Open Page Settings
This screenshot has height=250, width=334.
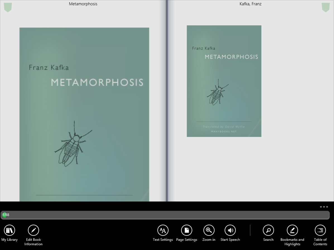(x=187, y=230)
